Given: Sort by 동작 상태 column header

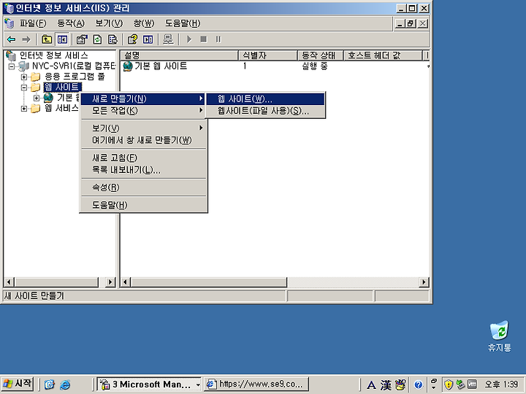Looking at the screenshot, I should pyautogui.click(x=321, y=55).
